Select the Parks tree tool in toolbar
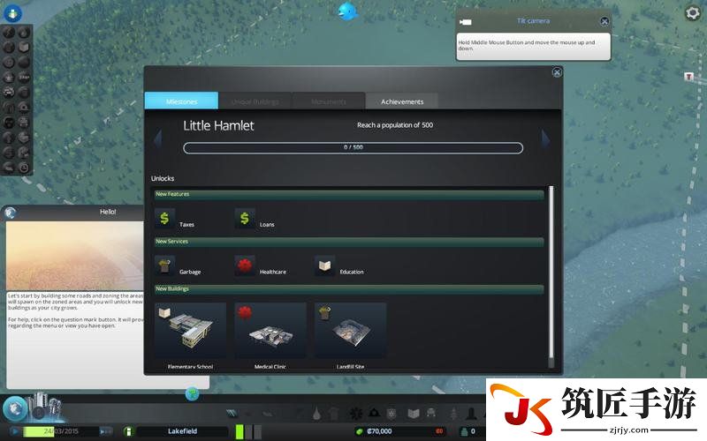 click(x=453, y=413)
